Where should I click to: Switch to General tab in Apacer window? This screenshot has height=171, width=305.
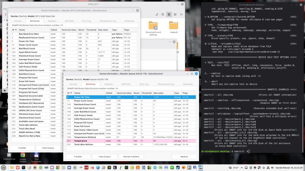(x=73, y=84)
